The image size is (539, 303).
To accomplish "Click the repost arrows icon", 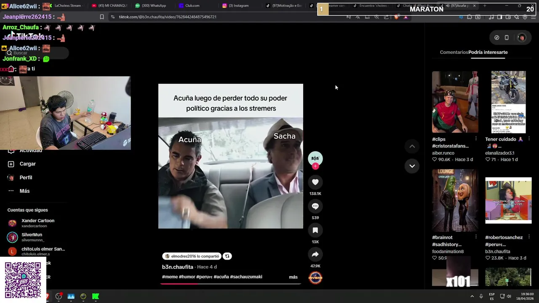I will (x=227, y=256).
